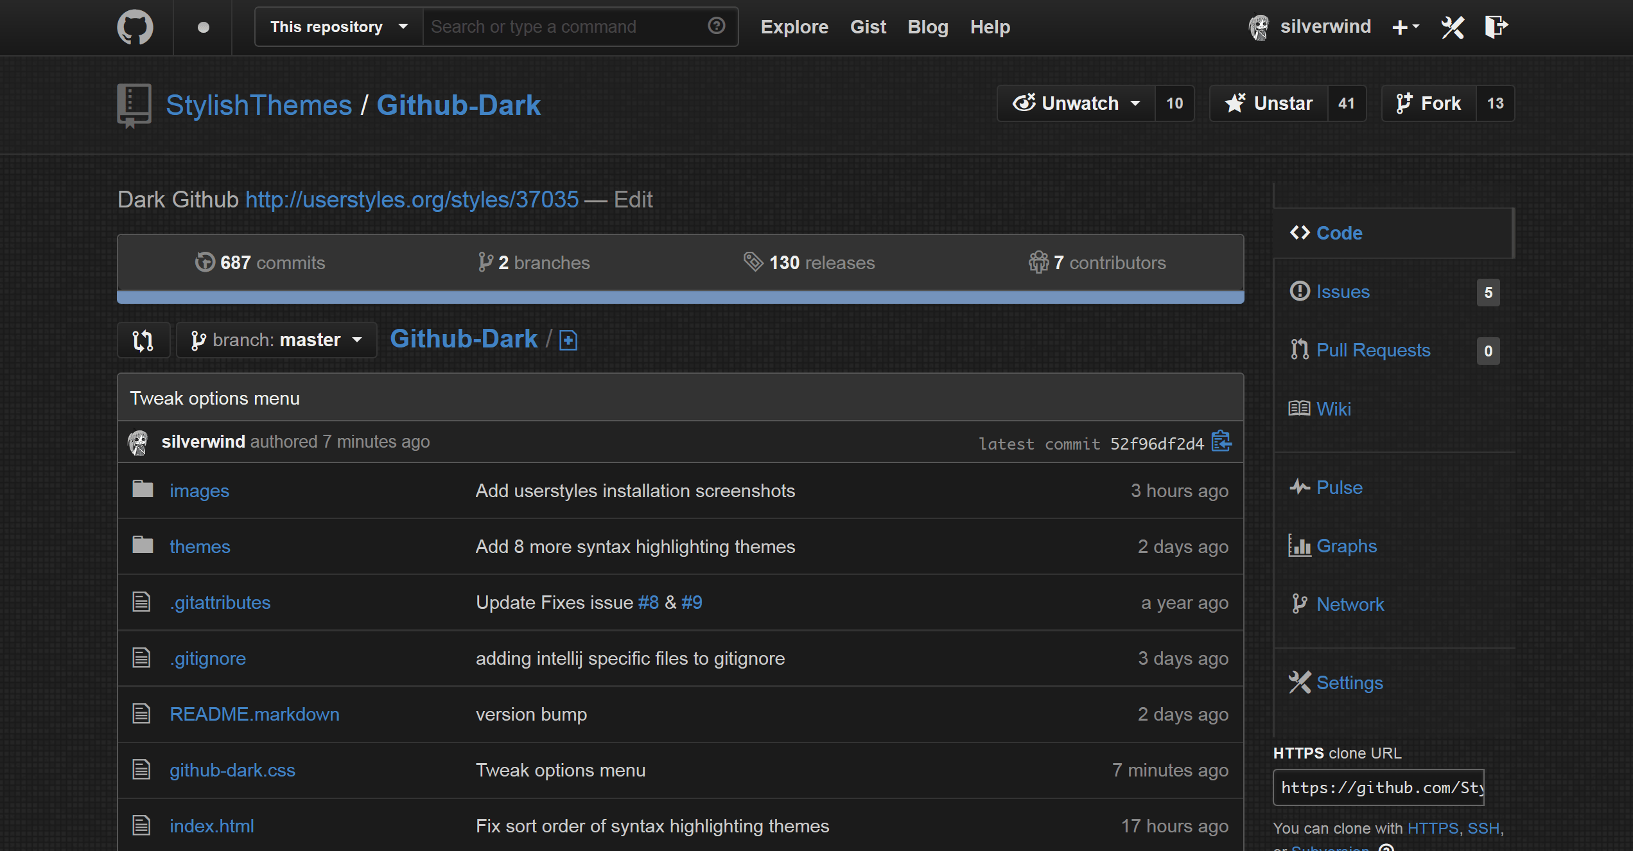Viewport: 1633px width, 851px height.
Task: Select the .gitattributes file icon
Action: point(141,602)
